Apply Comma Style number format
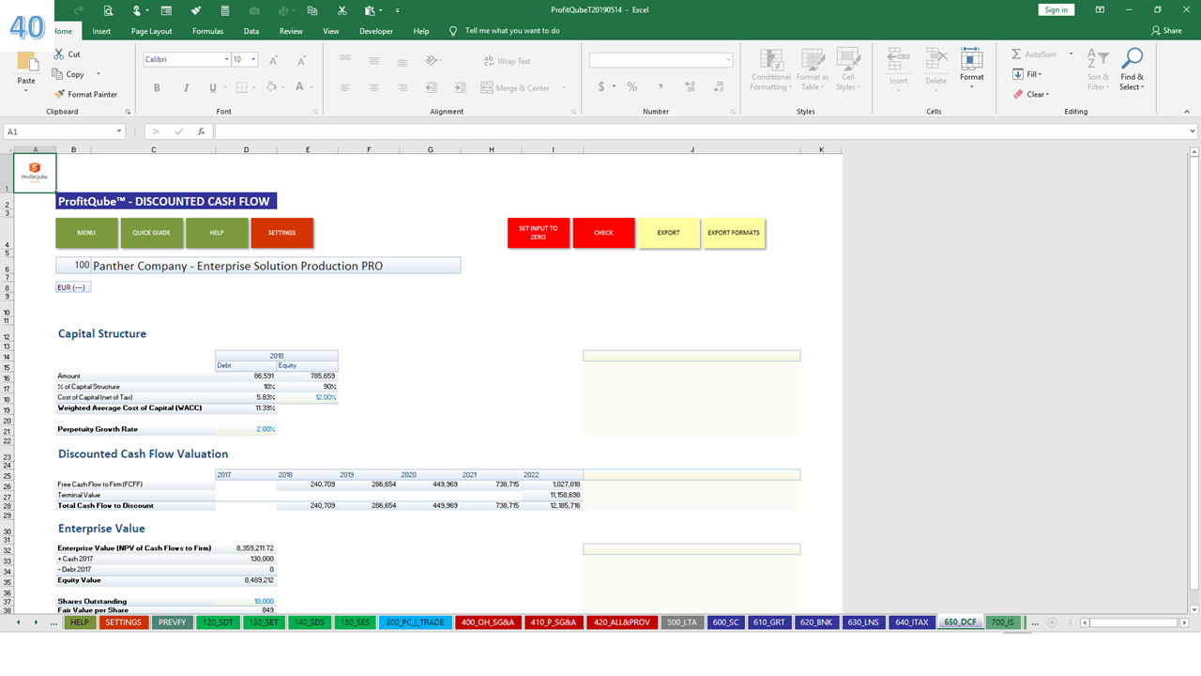This screenshot has width=1201, height=676. tap(661, 86)
